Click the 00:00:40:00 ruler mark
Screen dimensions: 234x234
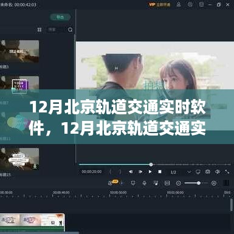61,192
